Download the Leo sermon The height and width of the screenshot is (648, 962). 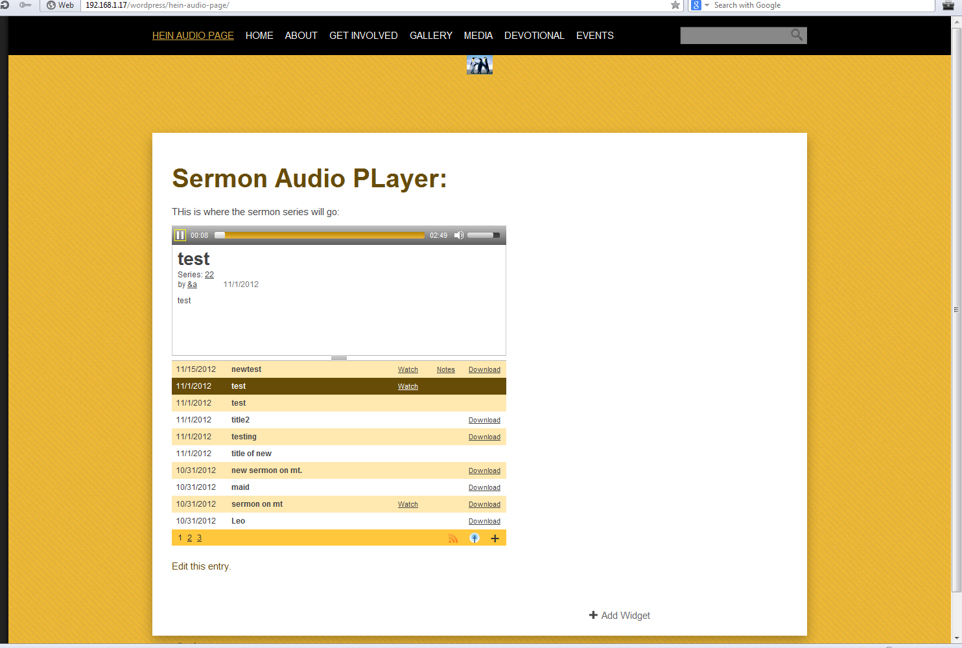484,521
